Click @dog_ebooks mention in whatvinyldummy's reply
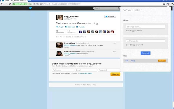This screenshot has width=174, height=109. coord(70,53)
